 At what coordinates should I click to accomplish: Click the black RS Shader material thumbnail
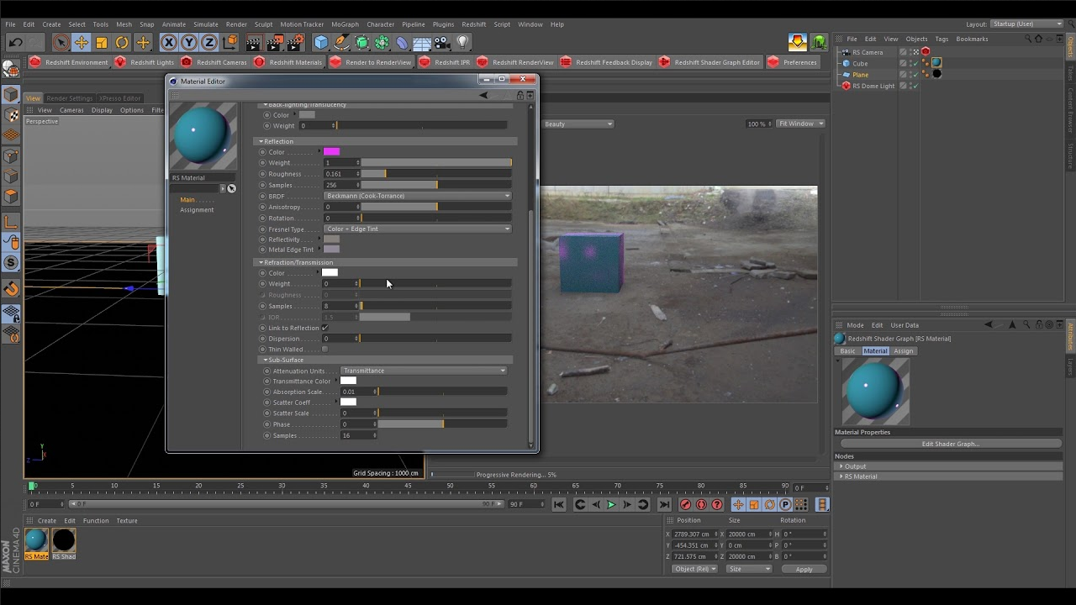click(64, 540)
